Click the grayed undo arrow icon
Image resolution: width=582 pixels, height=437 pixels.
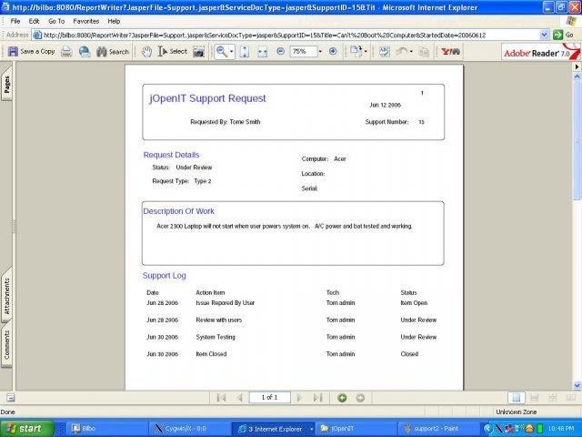click(x=402, y=52)
